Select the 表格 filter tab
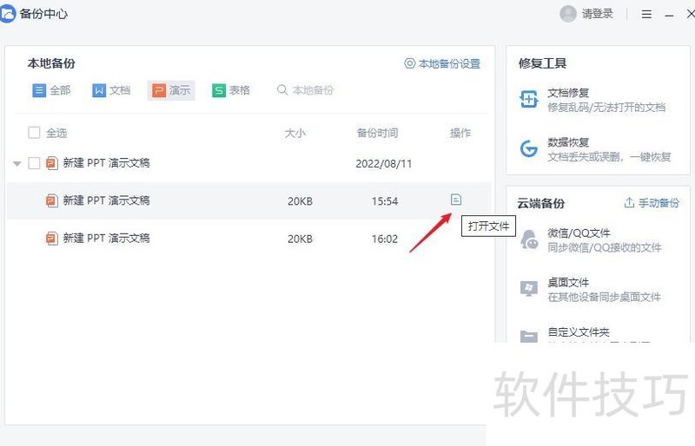 tap(231, 90)
